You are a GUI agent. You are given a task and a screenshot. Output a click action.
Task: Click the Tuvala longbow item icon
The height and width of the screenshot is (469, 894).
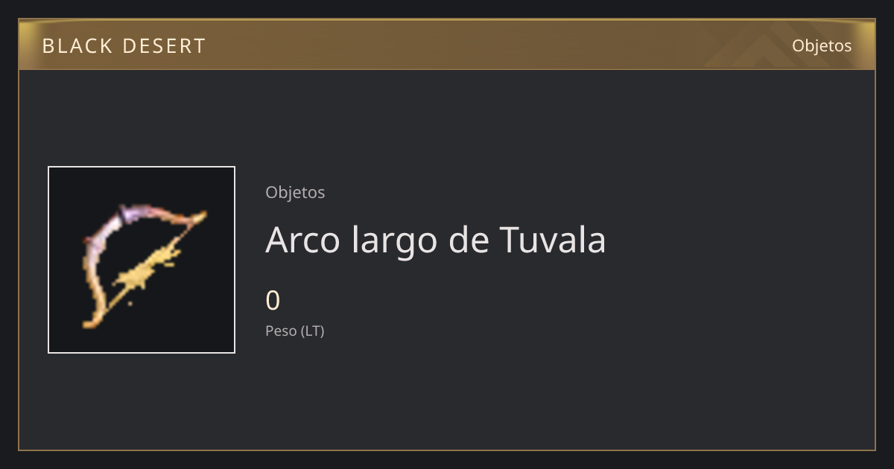[142, 260]
